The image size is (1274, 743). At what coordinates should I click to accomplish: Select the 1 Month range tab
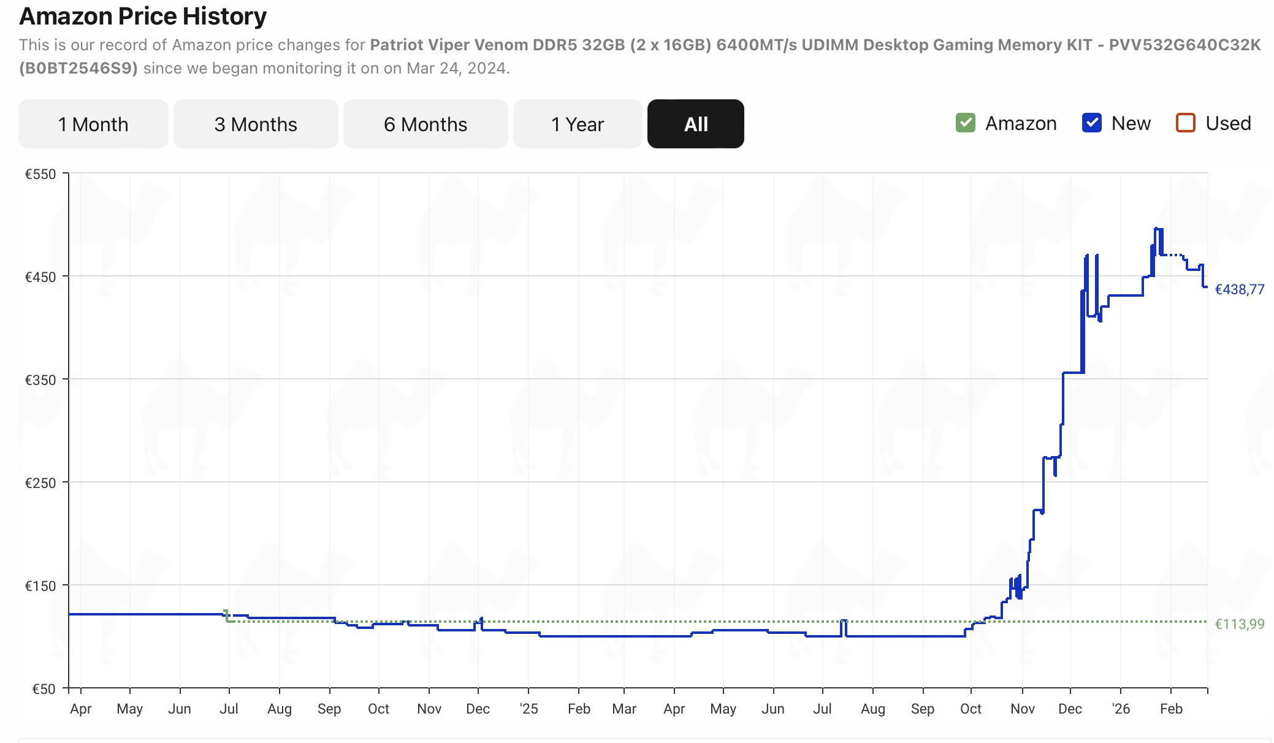tap(93, 124)
